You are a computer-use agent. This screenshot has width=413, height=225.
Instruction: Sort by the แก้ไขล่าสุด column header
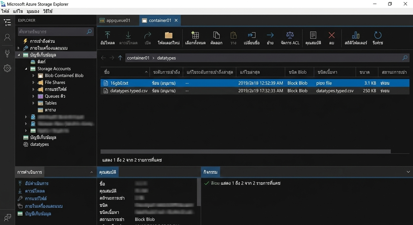pyautogui.click(x=260, y=72)
